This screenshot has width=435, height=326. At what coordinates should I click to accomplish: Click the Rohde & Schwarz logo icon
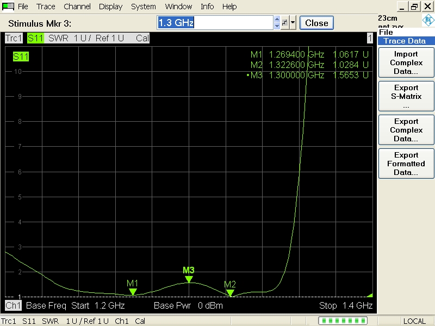pos(428,21)
